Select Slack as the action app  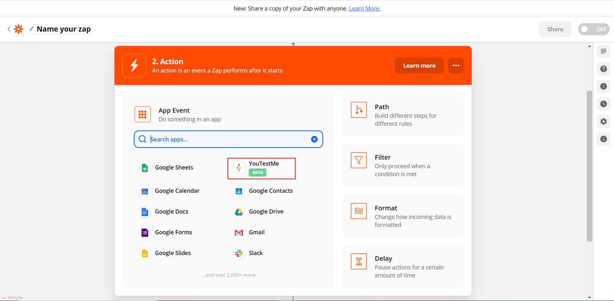256,253
